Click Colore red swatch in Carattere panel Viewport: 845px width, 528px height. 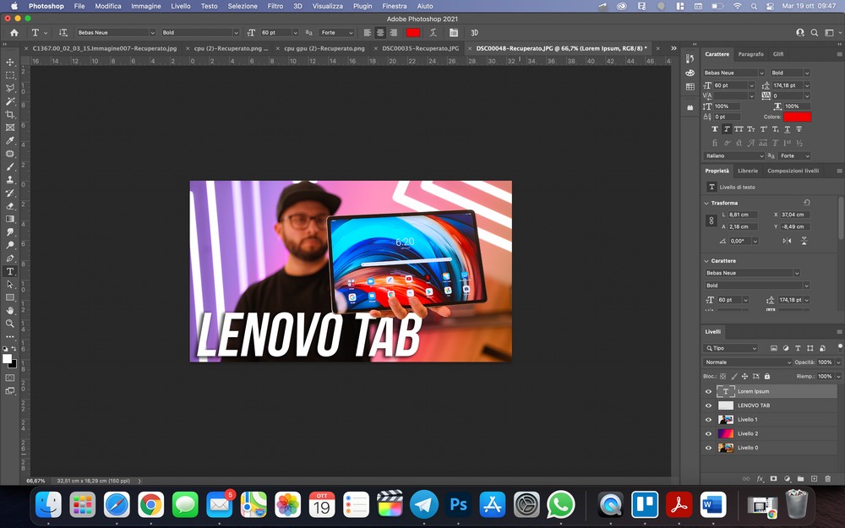click(x=797, y=117)
